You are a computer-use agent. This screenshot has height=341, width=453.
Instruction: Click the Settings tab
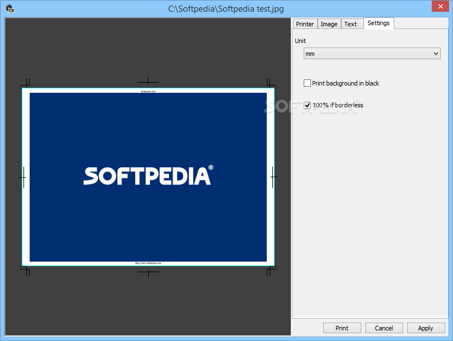tap(379, 23)
